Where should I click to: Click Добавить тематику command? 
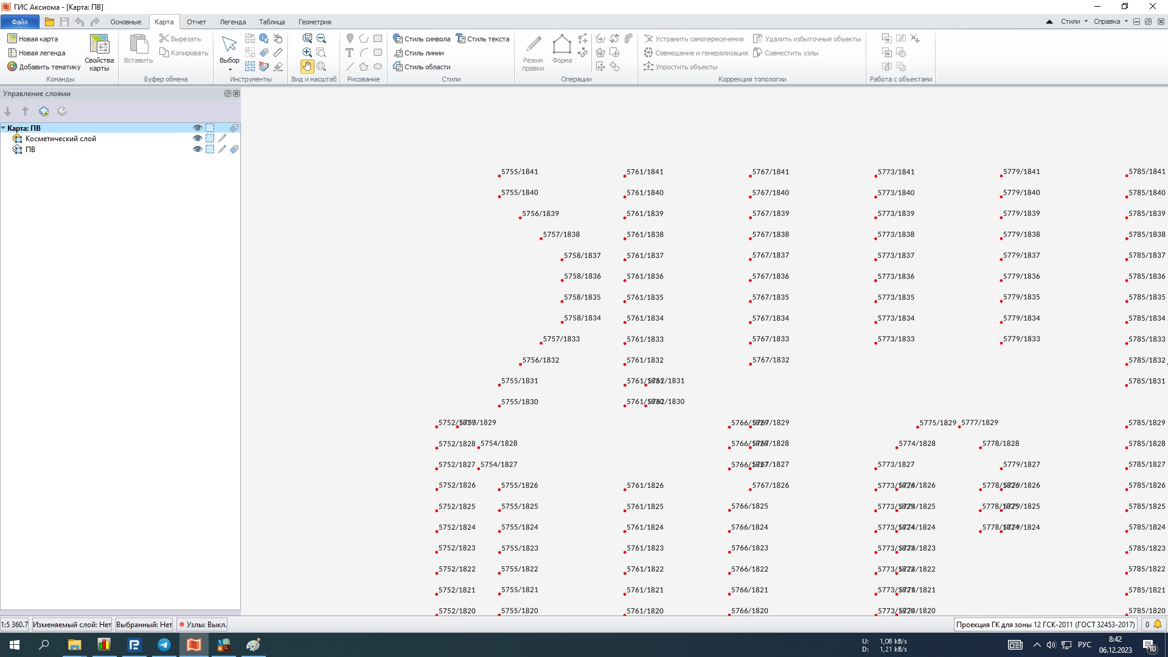[x=44, y=67]
